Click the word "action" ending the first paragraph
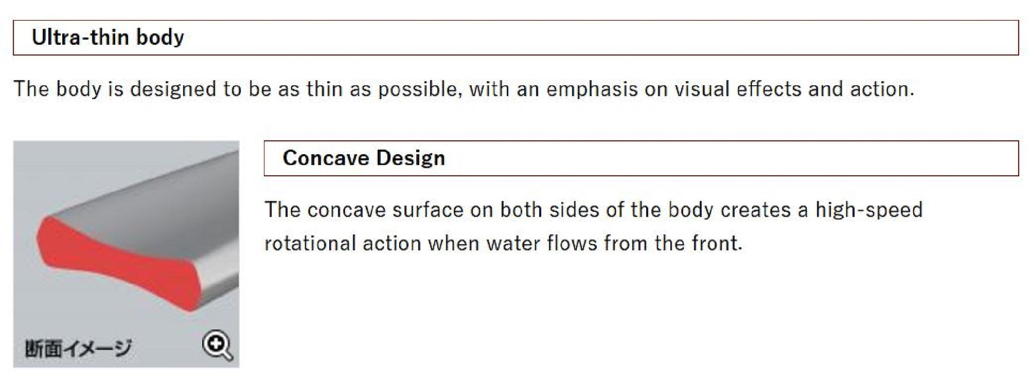 (881, 89)
